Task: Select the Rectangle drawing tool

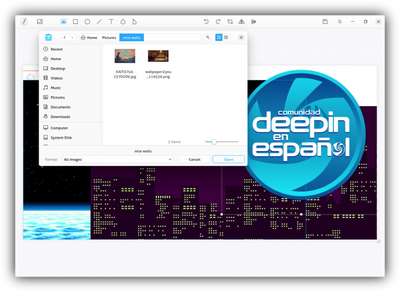Action: pos(75,22)
